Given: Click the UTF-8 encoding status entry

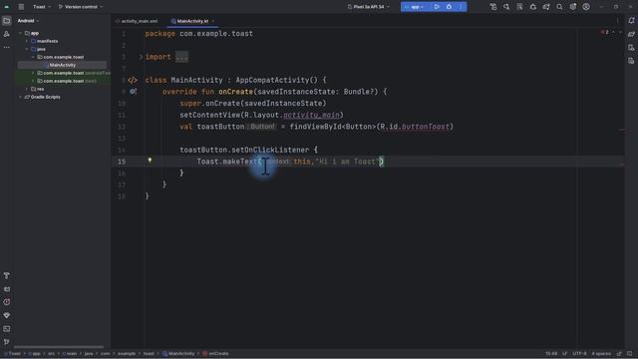Looking at the screenshot, I should click(x=579, y=353).
